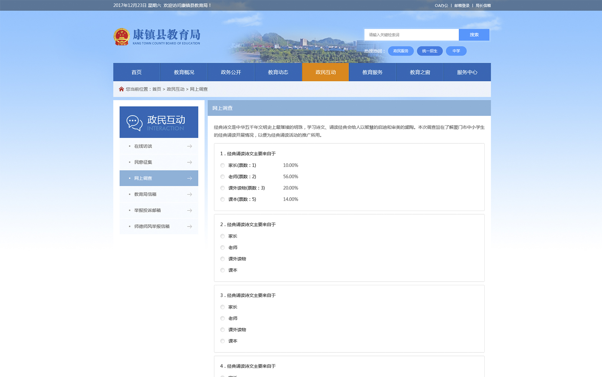
Task: Open the 邮箱登录 link at top
Action: (462, 6)
